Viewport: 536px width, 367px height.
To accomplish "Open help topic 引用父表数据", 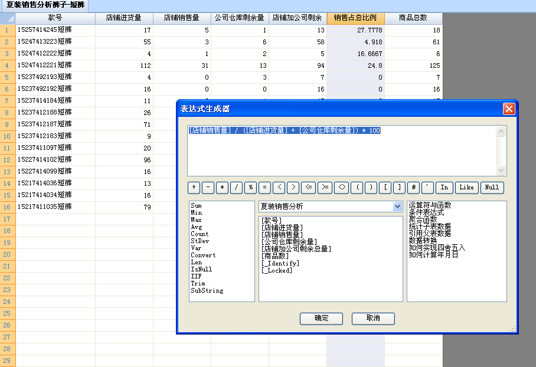I will coord(430,234).
